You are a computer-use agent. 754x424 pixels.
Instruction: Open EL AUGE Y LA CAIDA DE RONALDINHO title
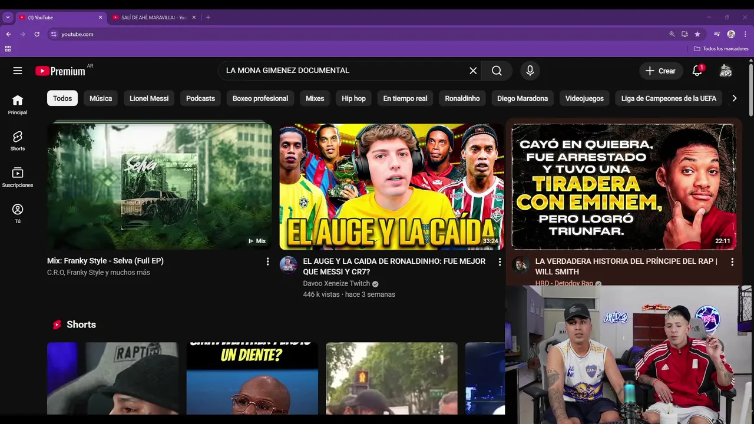point(394,266)
